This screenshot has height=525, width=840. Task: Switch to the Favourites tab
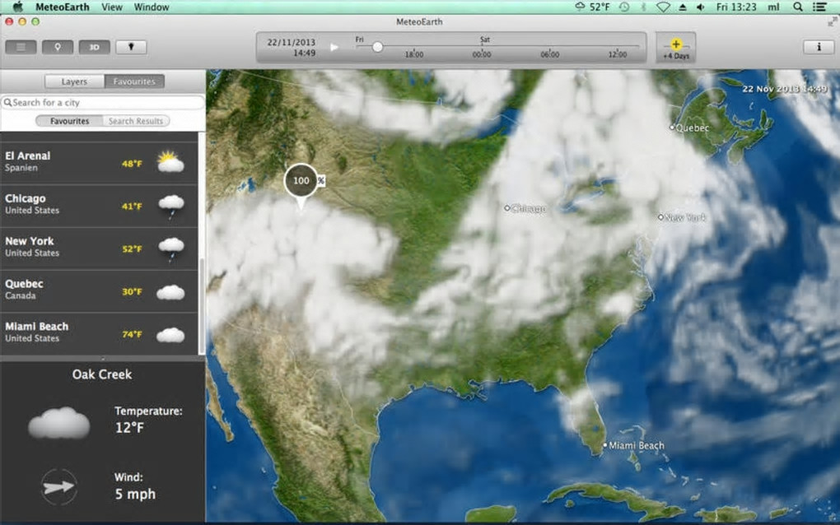(134, 81)
